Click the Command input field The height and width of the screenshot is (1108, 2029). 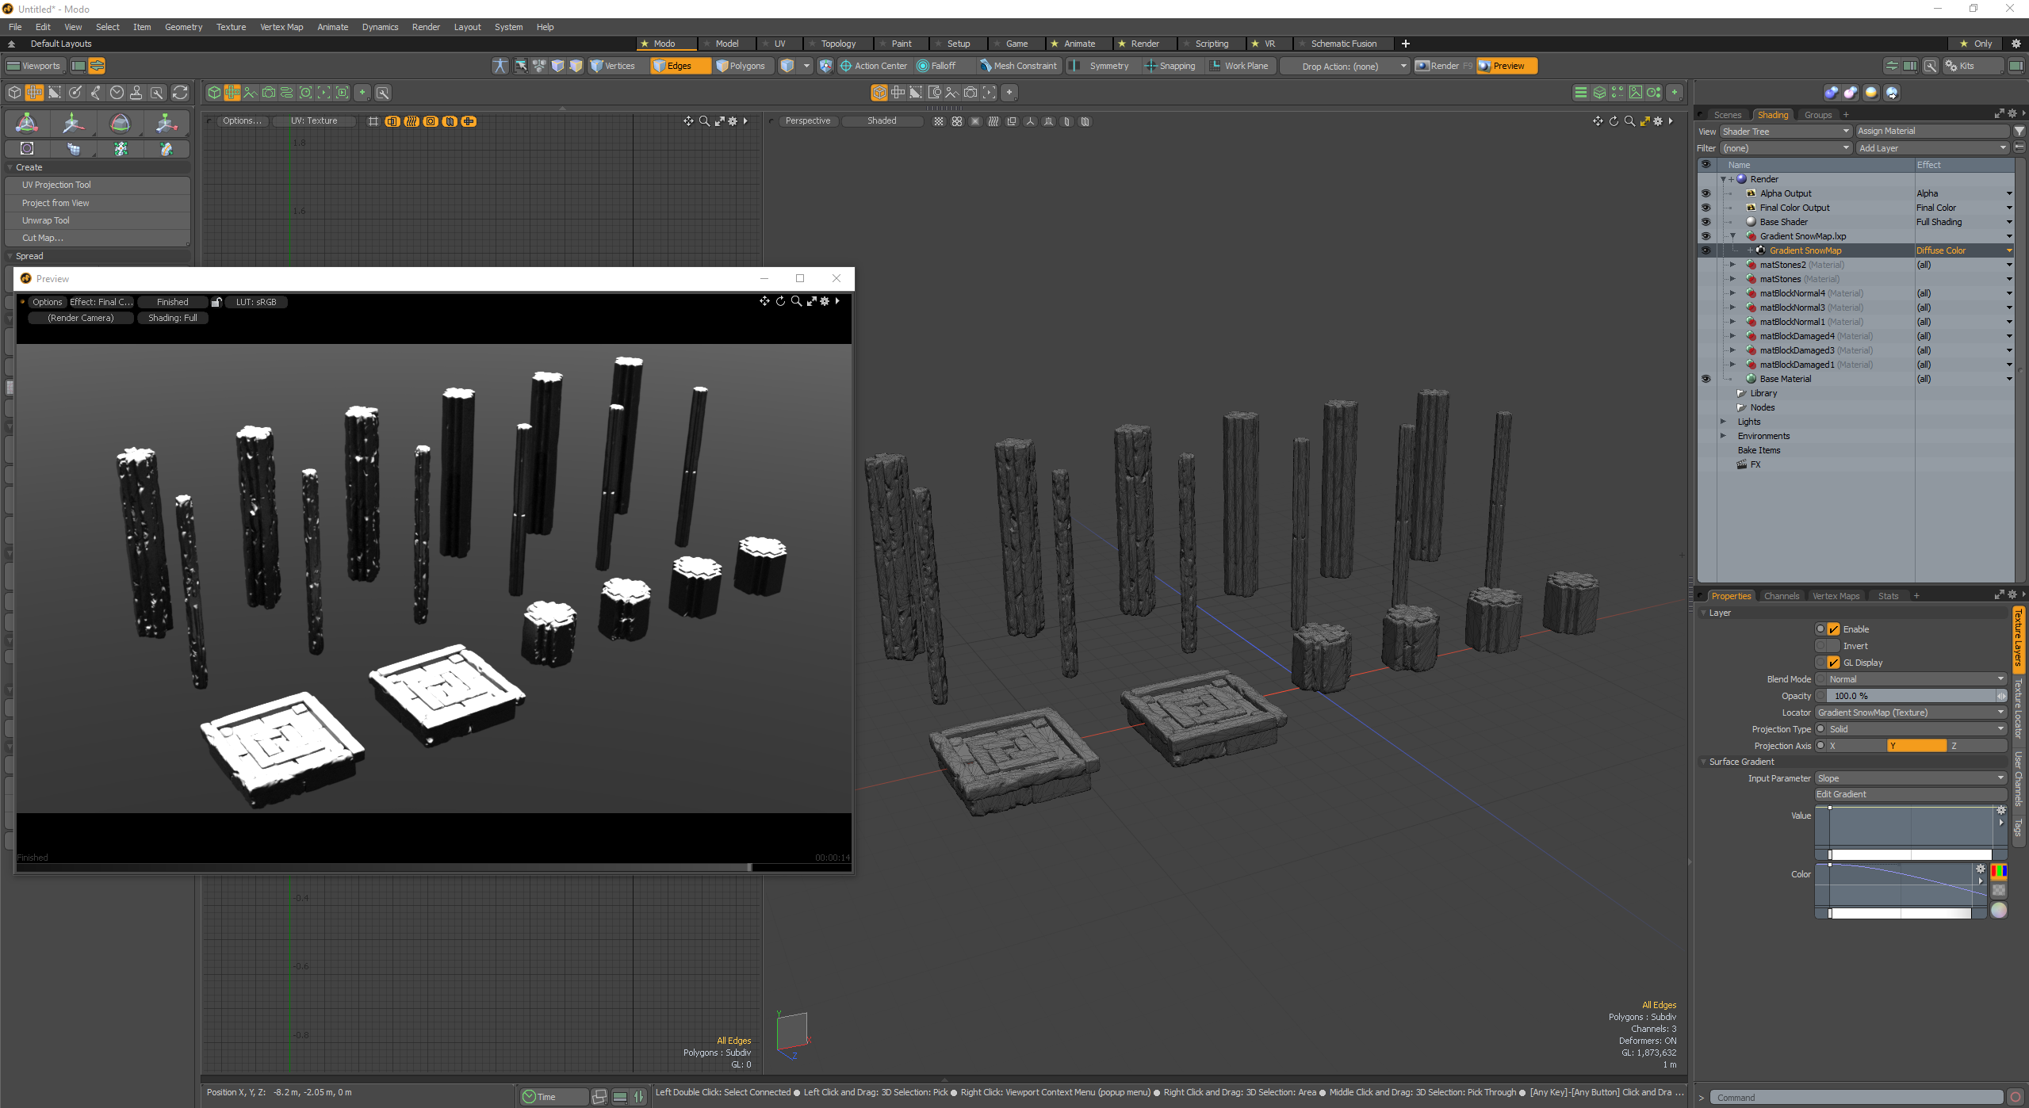point(1855,1098)
